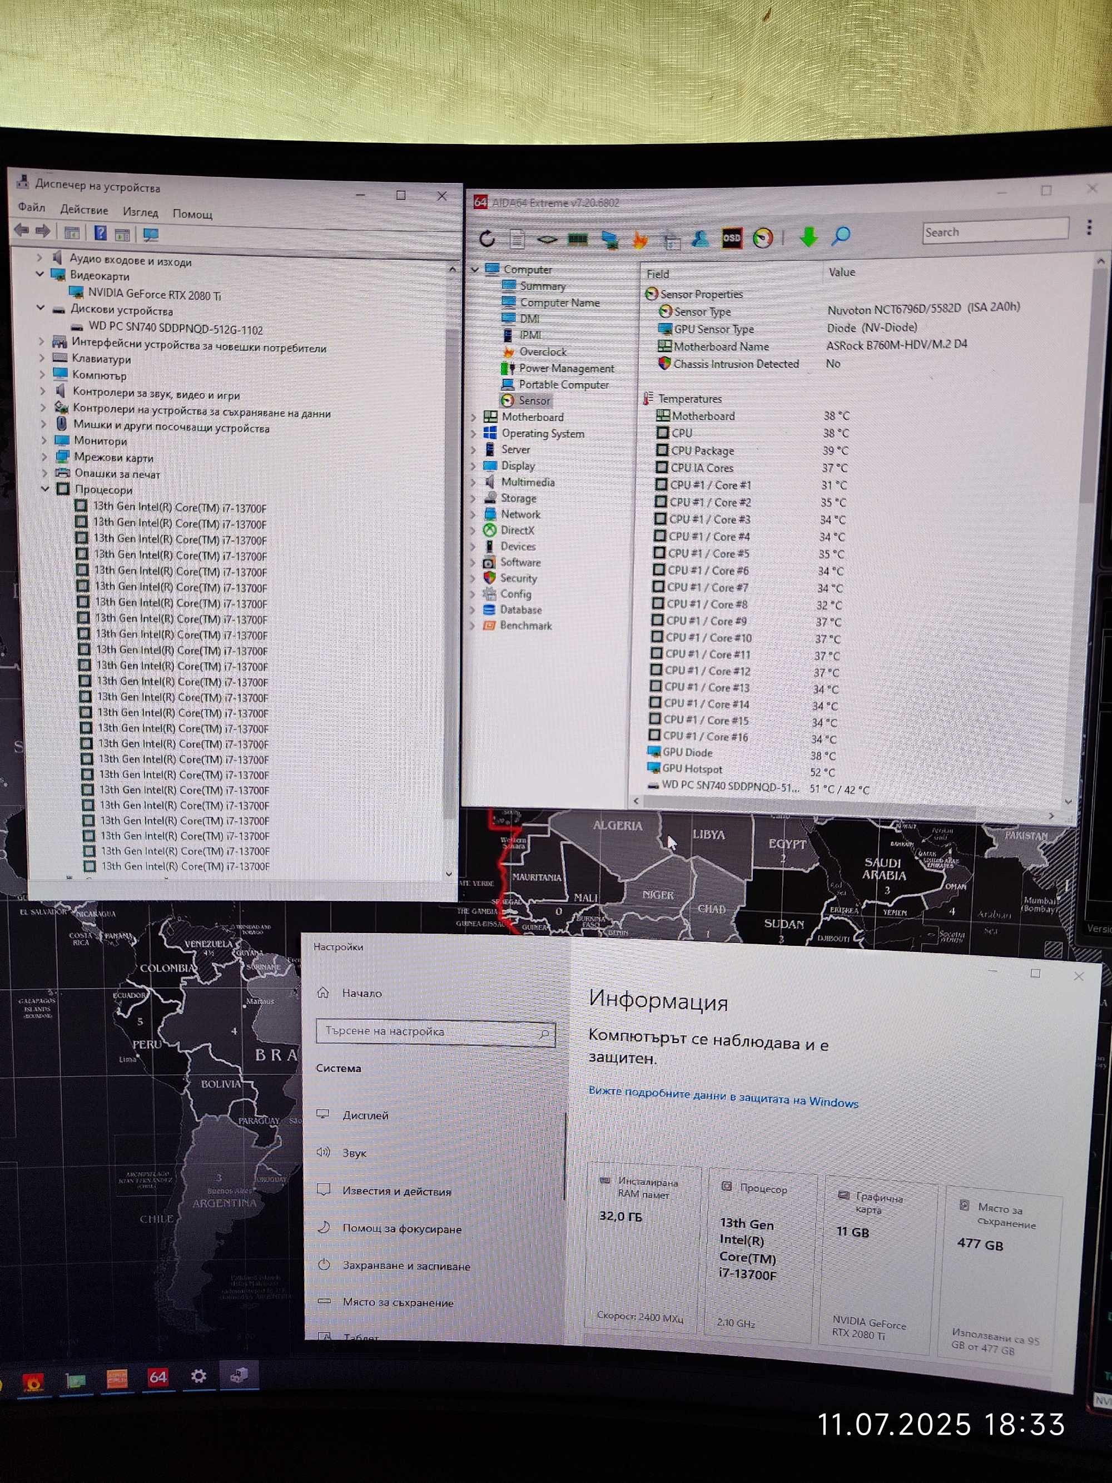The height and width of the screenshot is (1483, 1112).
Task: Open the AIDA64 OSD panel icon
Action: coord(731,237)
